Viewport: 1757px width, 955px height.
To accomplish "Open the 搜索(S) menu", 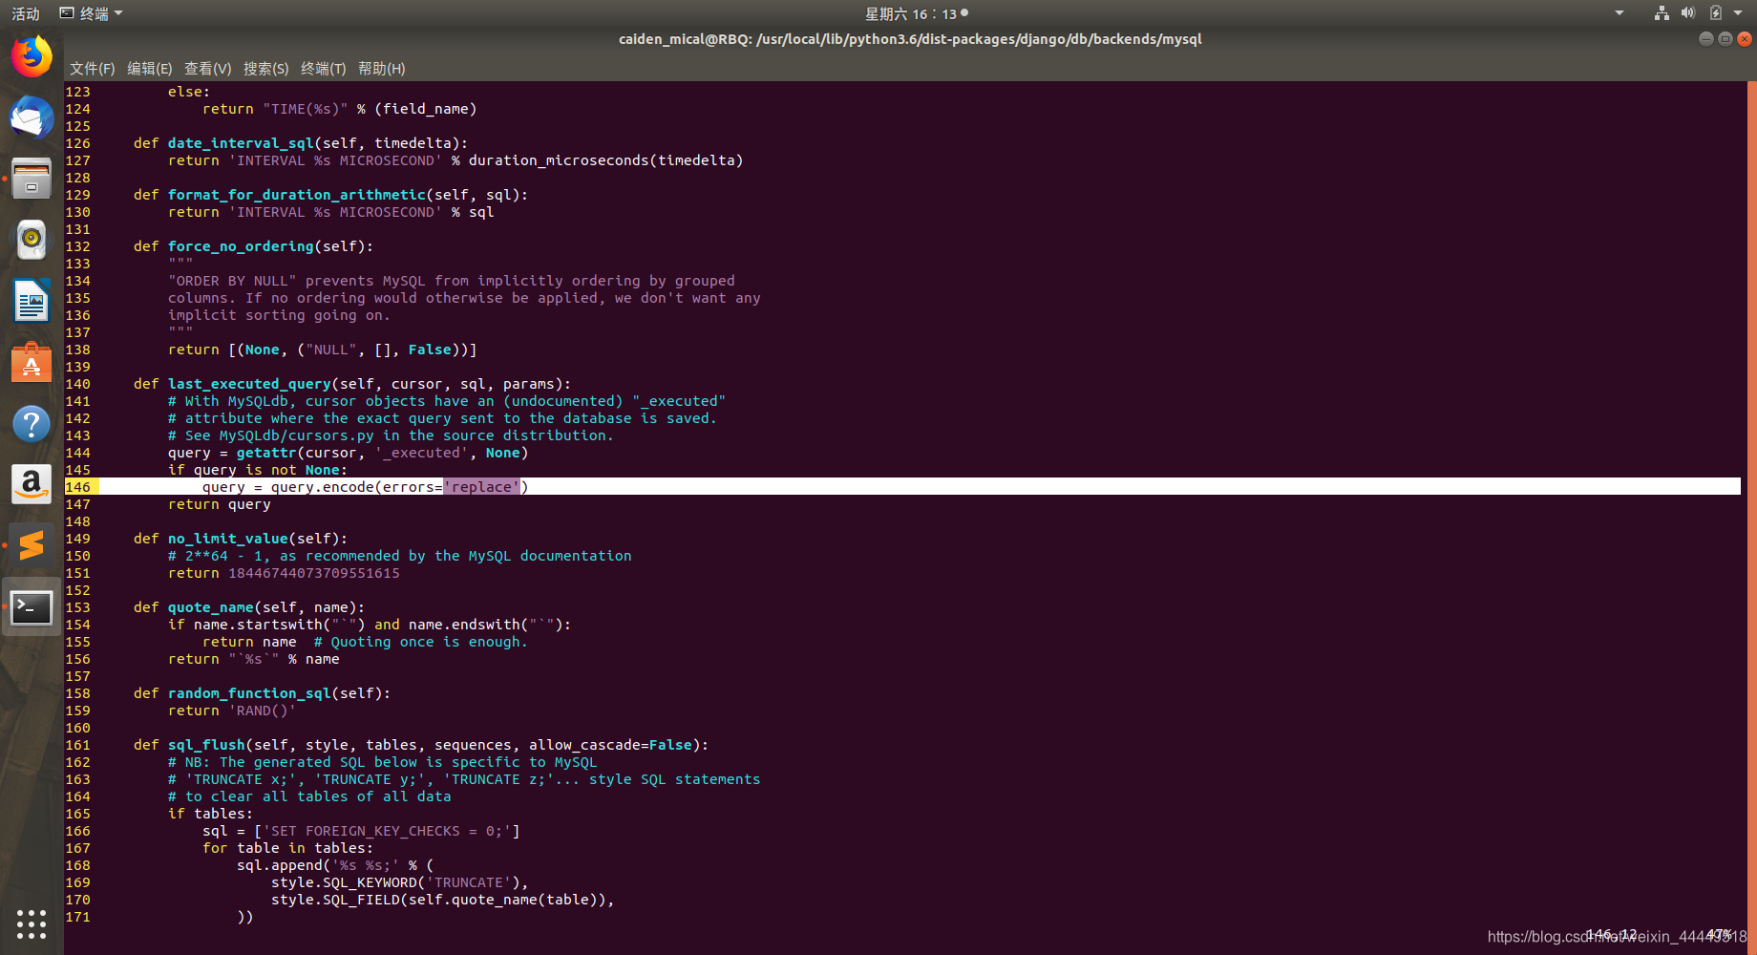I will (266, 69).
